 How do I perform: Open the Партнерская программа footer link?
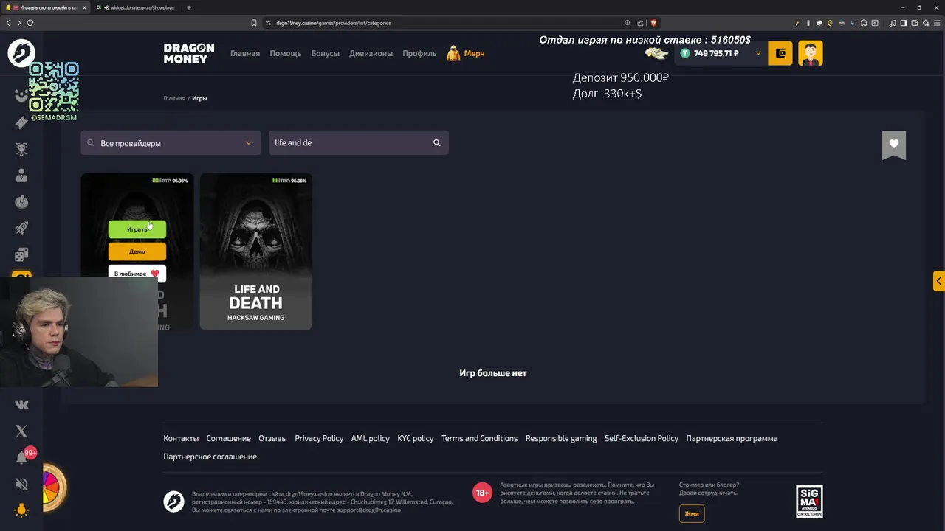[x=732, y=438]
